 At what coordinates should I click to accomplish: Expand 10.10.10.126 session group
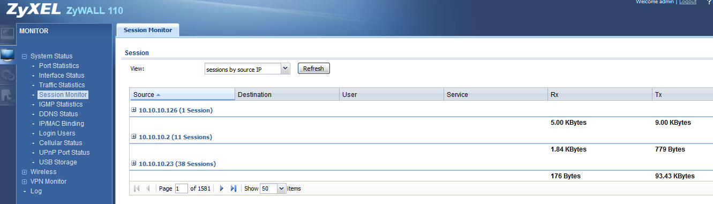tap(134, 110)
